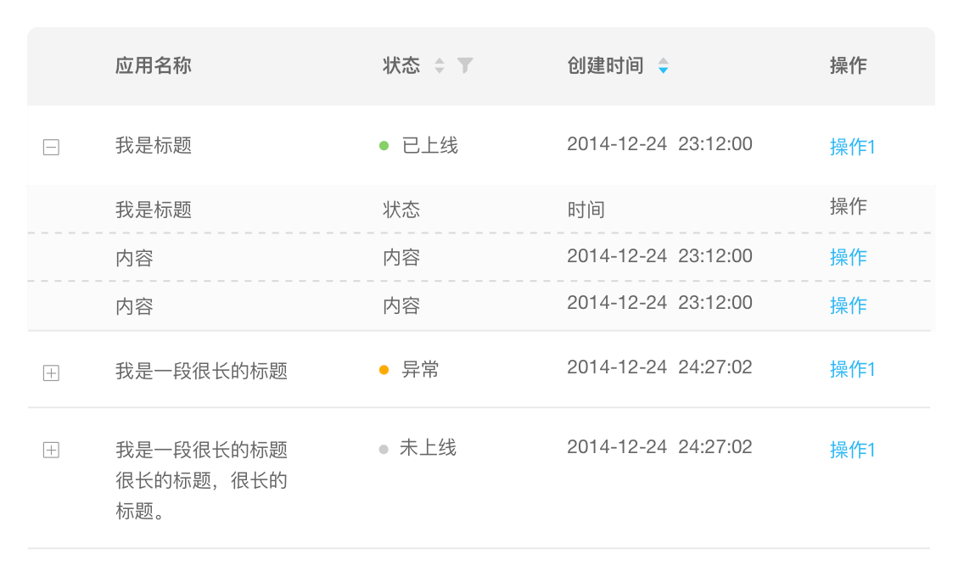Click the 创建时间 column header label
Image resolution: width=964 pixels, height=577 pixels.
click(605, 65)
